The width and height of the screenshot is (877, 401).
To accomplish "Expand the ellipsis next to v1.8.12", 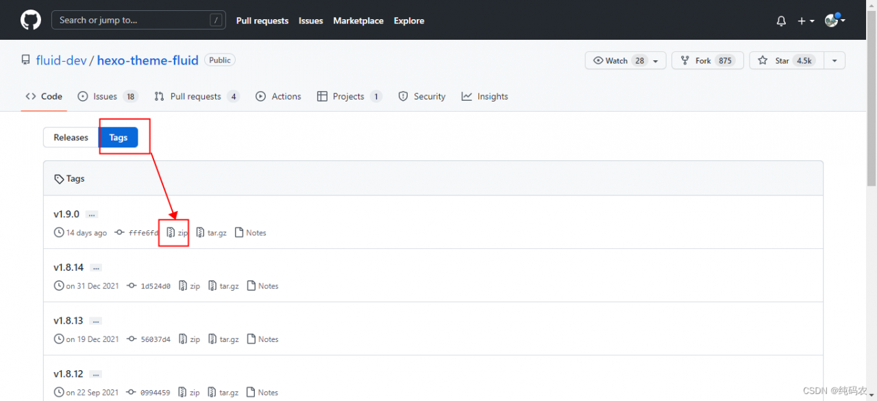I will click(x=96, y=375).
